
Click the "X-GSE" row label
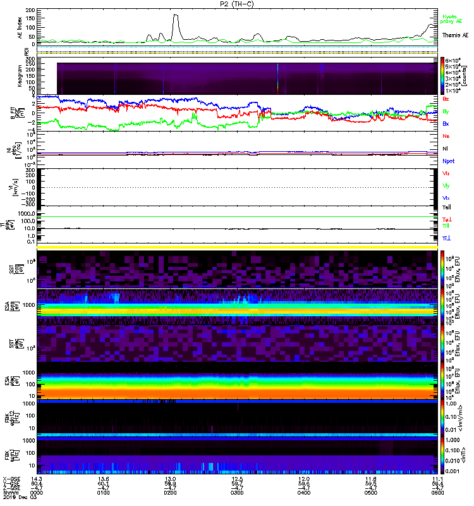11,479
